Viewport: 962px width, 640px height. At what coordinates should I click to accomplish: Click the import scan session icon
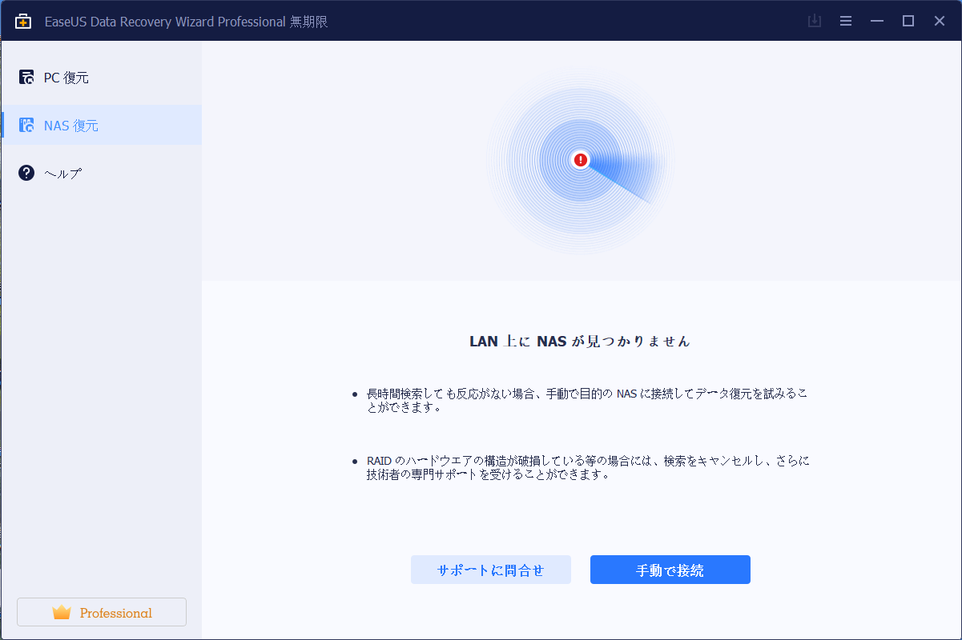coord(815,22)
